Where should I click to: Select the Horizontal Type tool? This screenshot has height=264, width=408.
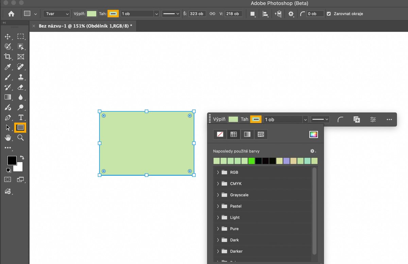pyautogui.click(x=21, y=118)
